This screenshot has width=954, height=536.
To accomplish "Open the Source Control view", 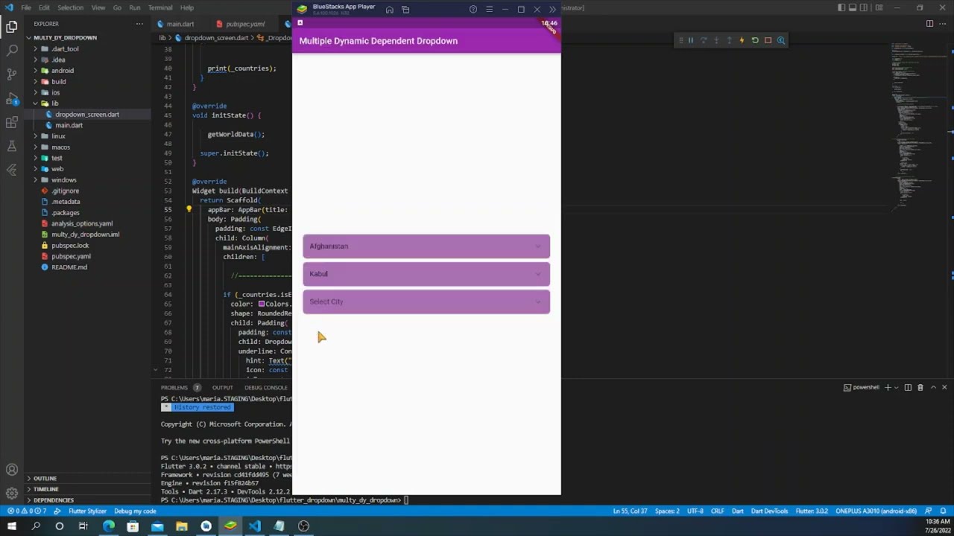I will point(11,74).
